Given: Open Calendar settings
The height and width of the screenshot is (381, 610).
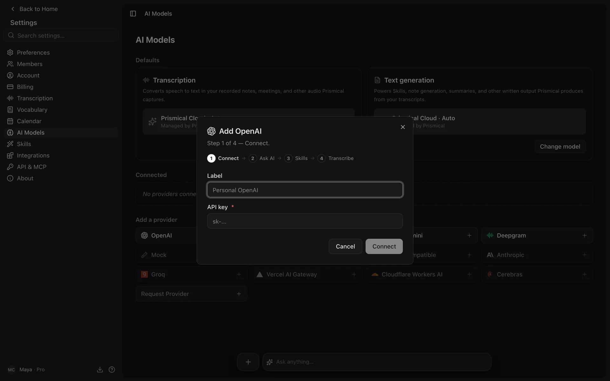Looking at the screenshot, I should click(61, 121).
